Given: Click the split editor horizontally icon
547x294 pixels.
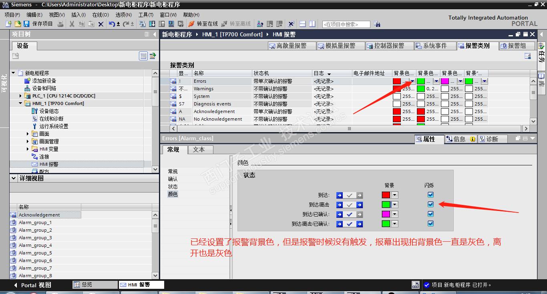Looking at the screenshot, I should click(303, 24).
